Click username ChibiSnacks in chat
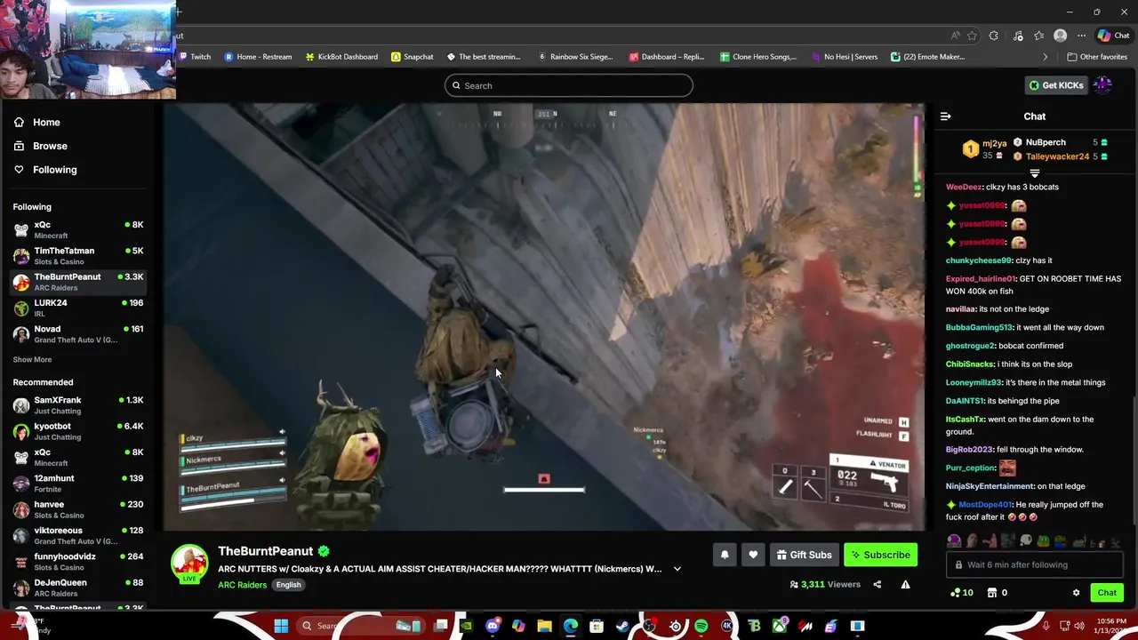1138x640 pixels. click(x=969, y=364)
